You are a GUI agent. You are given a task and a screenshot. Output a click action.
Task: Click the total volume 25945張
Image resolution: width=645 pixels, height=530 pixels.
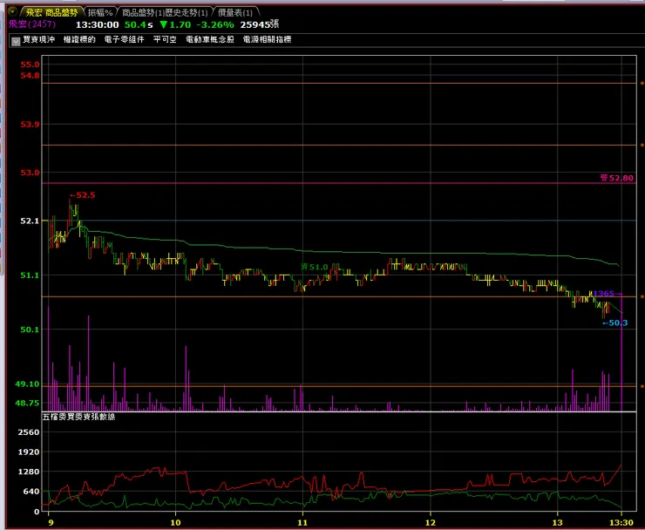point(260,24)
